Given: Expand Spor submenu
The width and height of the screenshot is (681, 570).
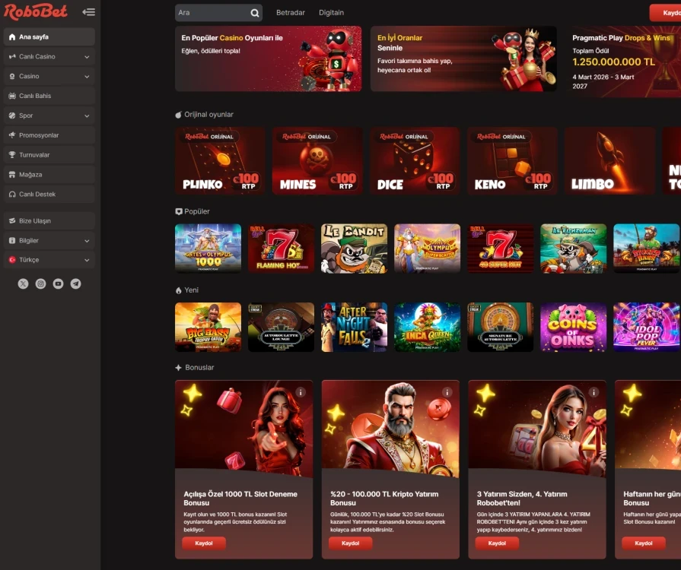Looking at the screenshot, I should coord(87,116).
